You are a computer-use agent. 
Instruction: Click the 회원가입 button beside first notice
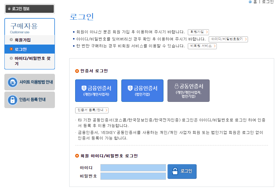(198, 32)
